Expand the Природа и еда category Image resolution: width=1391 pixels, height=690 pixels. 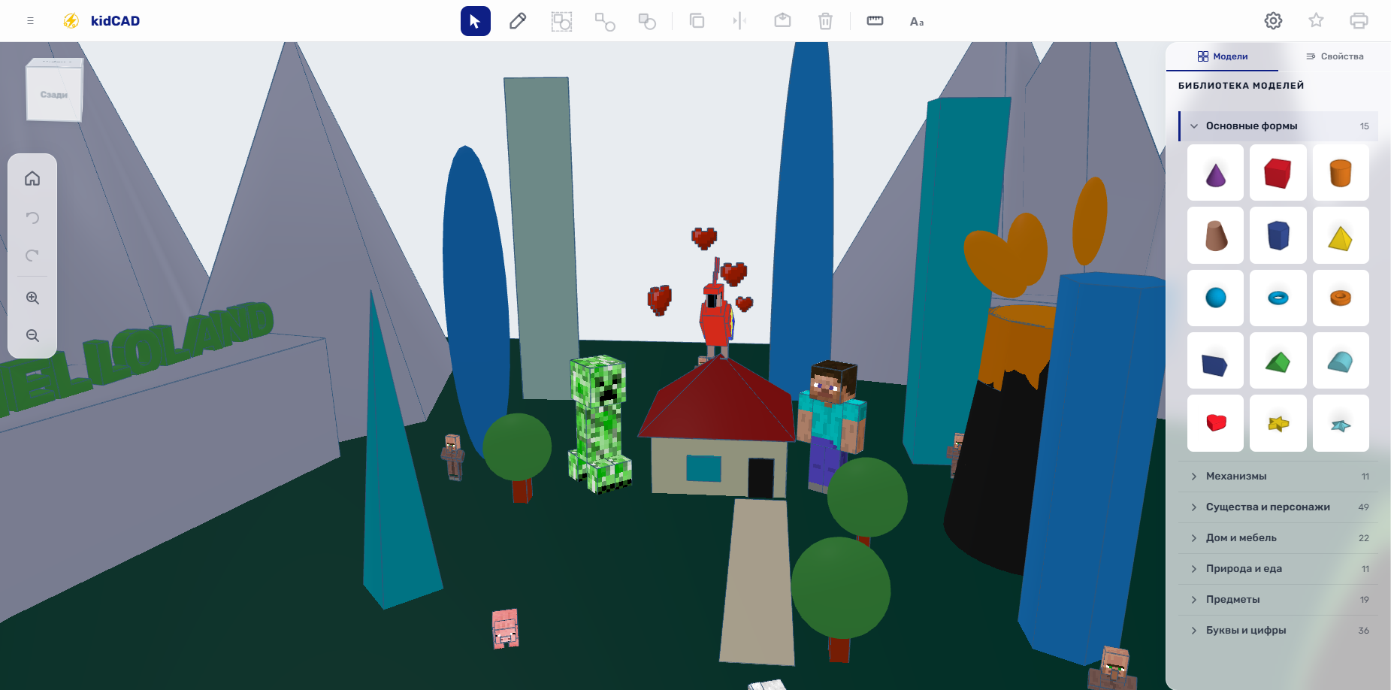(1278, 569)
